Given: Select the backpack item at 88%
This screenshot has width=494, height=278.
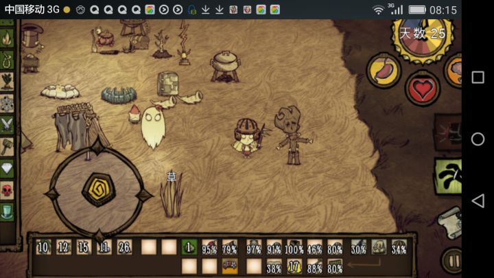Looking at the screenshot, I should coord(314,266).
